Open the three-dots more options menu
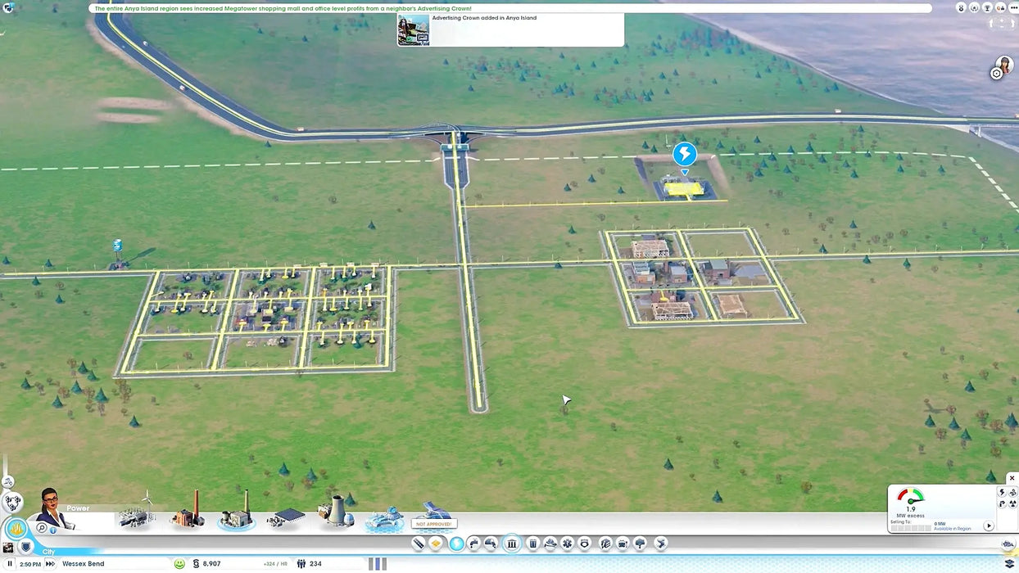1019x573 pixels. tap(1014, 7)
